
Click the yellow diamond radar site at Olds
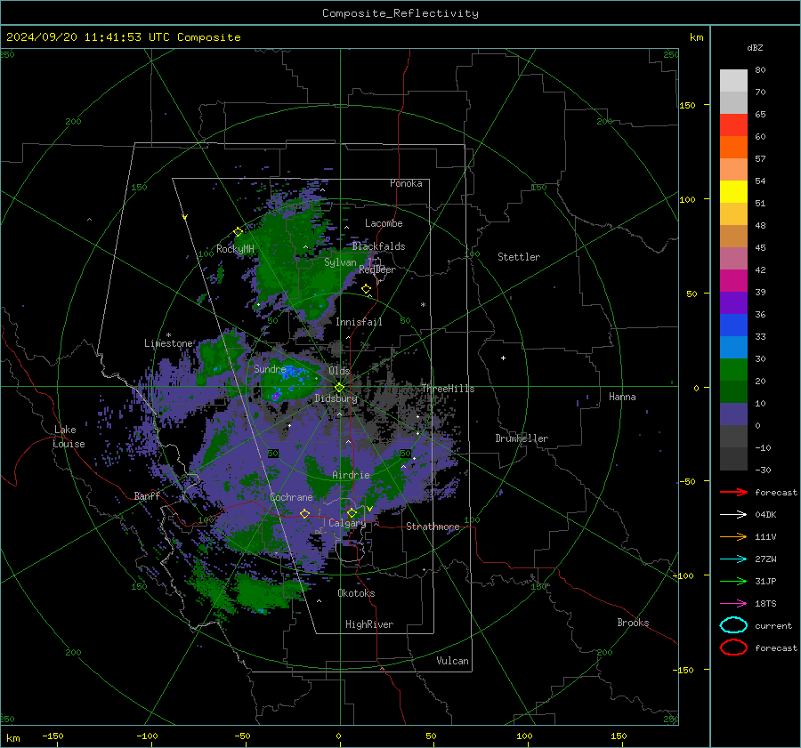339,388
